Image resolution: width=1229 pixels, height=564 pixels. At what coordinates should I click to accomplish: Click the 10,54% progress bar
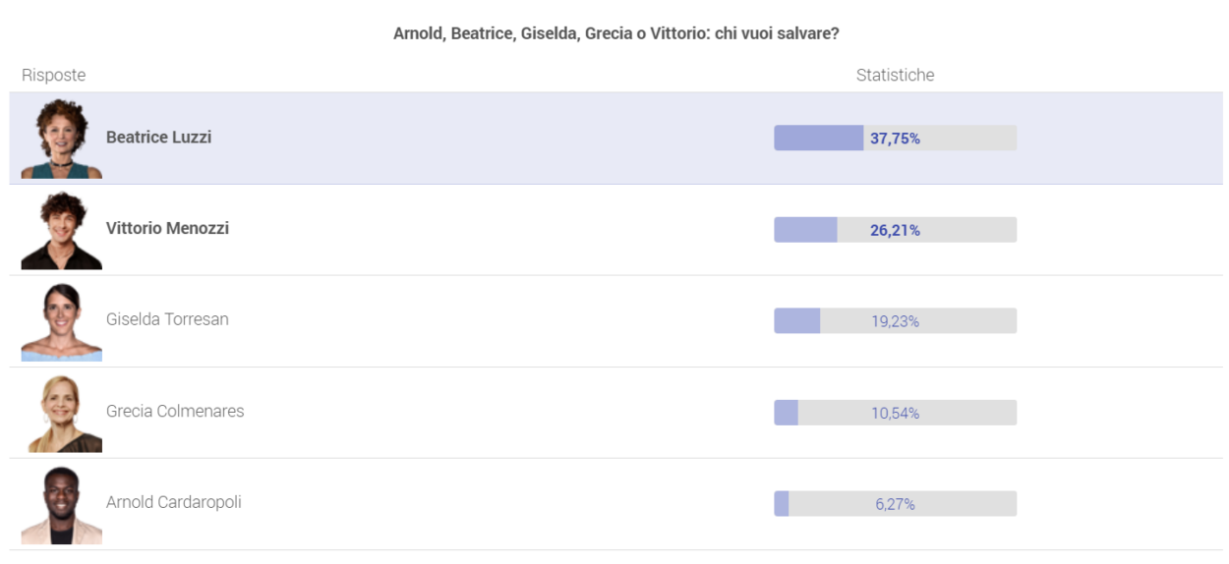(895, 413)
